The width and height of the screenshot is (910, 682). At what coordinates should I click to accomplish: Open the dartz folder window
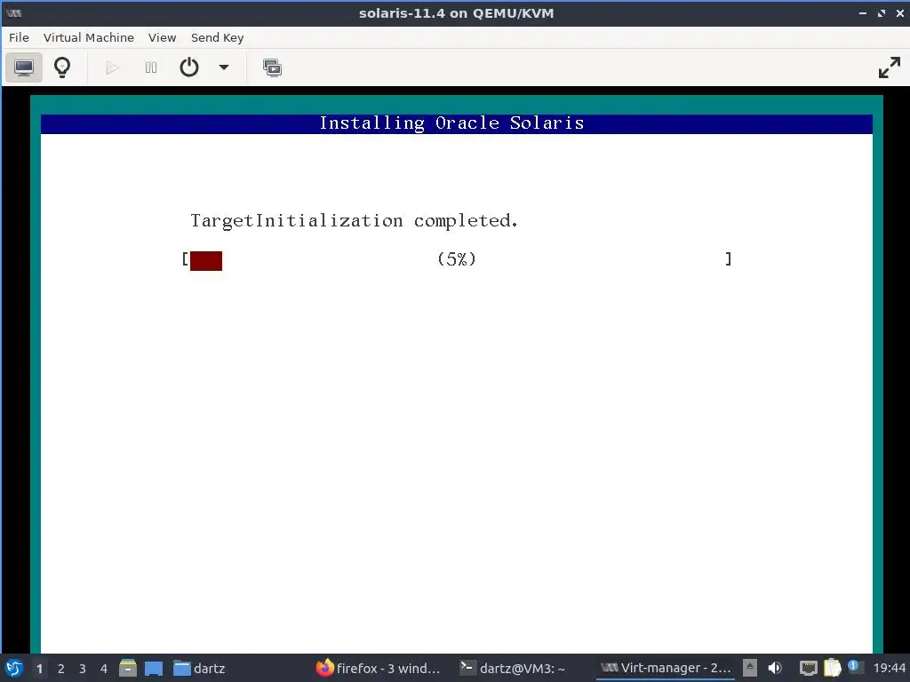[199, 669]
